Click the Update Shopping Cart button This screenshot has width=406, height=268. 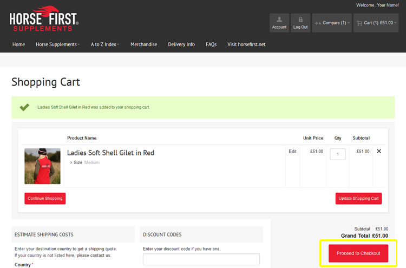(x=358, y=198)
